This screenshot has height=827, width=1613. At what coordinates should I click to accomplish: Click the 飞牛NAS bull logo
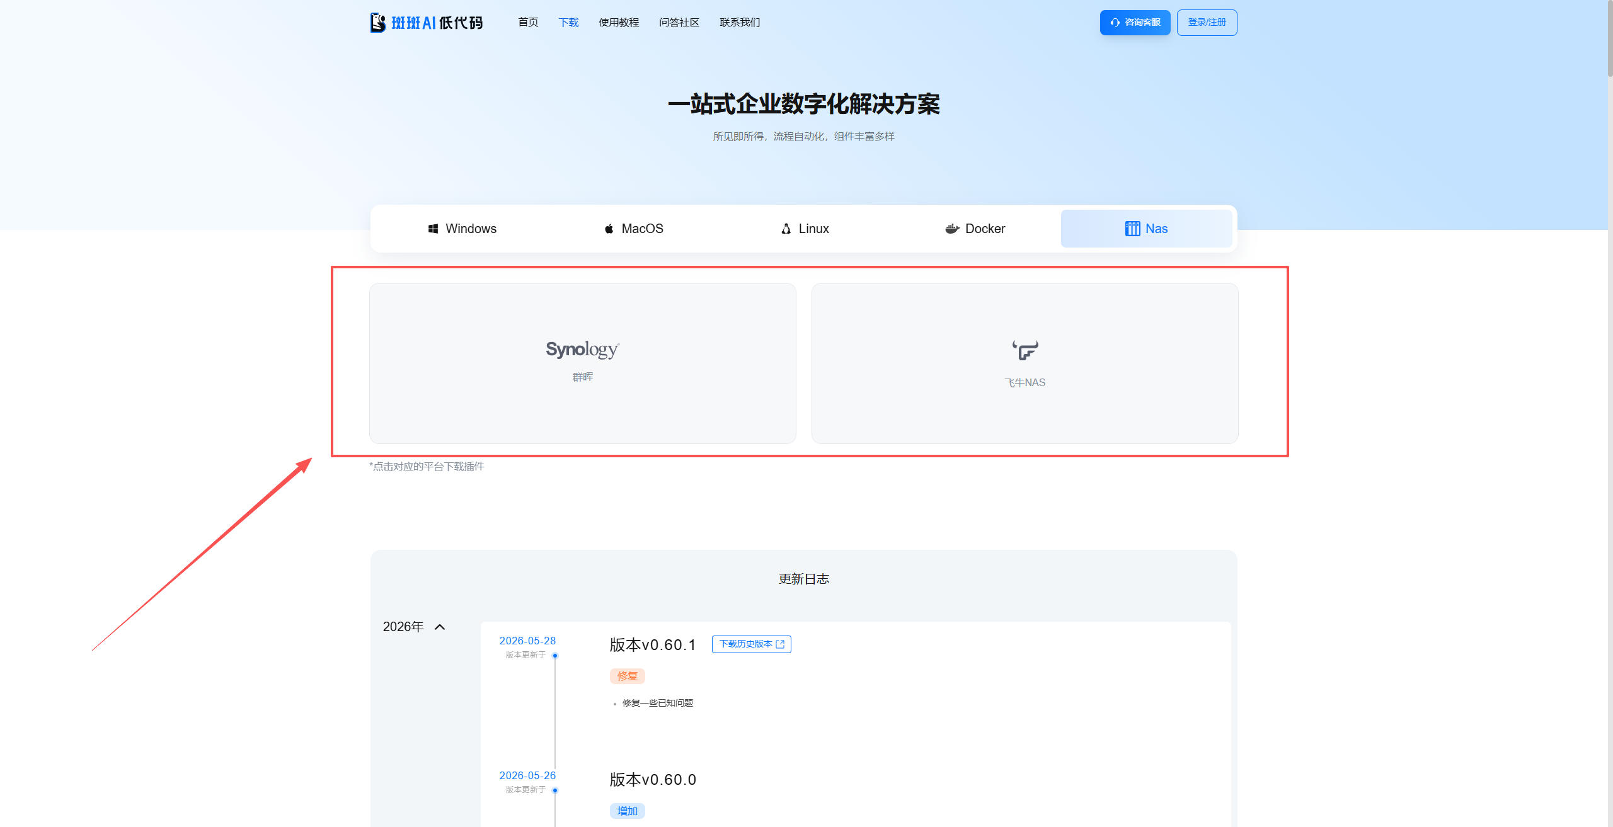tap(1025, 350)
